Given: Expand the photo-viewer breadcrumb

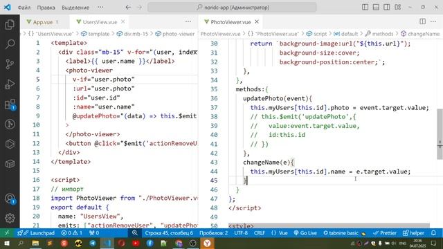Looking at the screenshot, I should [x=175, y=34].
